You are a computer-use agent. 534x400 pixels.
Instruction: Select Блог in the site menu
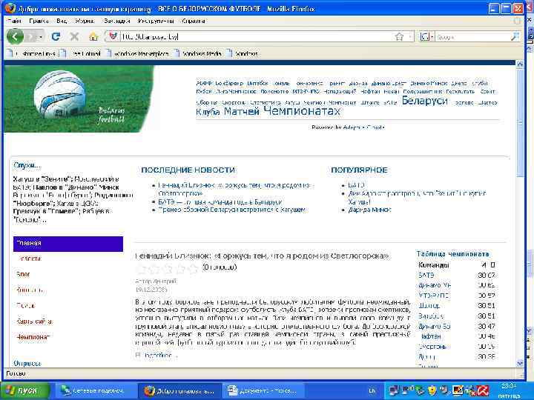tap(23, 274)
